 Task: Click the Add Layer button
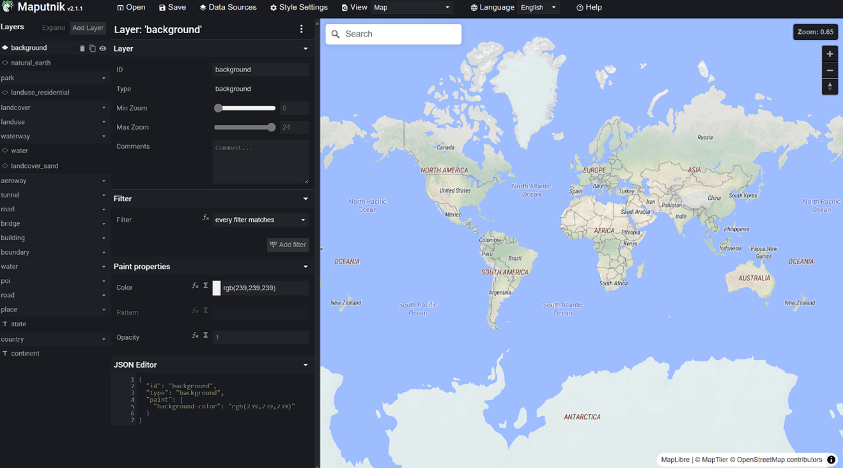(x=88, y=28)
